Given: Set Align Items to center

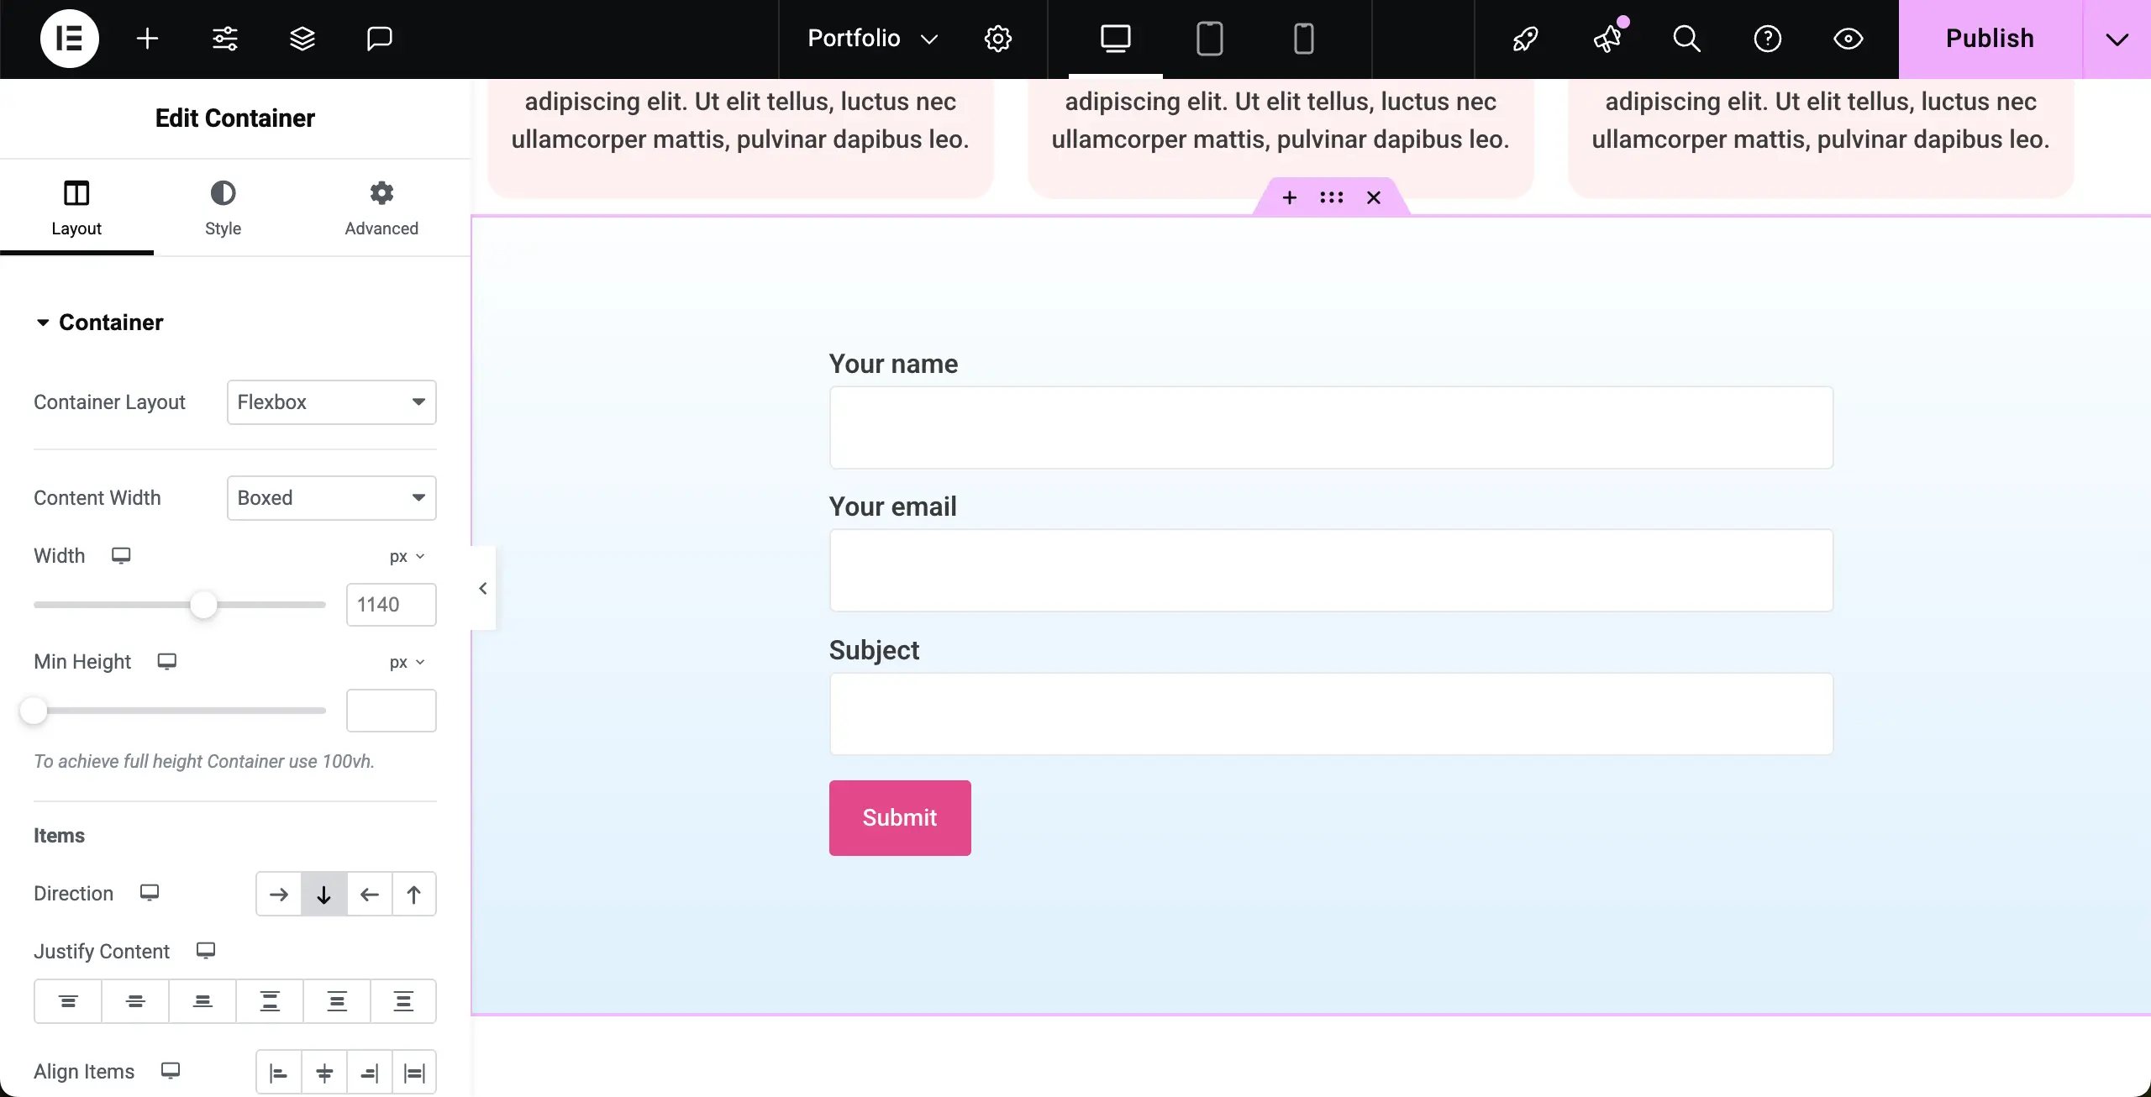Looking at the screenshot, I should click(323, 1072).
